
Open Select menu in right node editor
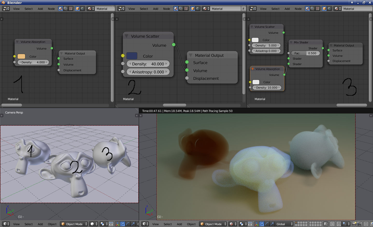point(275,9)
